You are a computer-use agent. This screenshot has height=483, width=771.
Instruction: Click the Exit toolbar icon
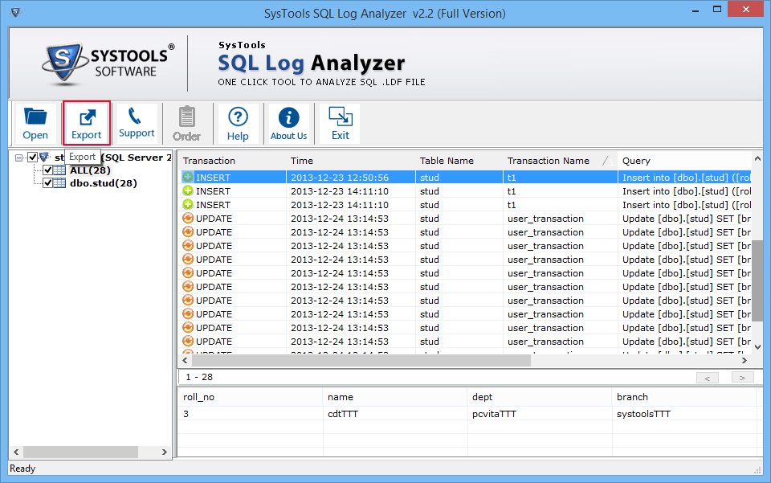(339, 122)
